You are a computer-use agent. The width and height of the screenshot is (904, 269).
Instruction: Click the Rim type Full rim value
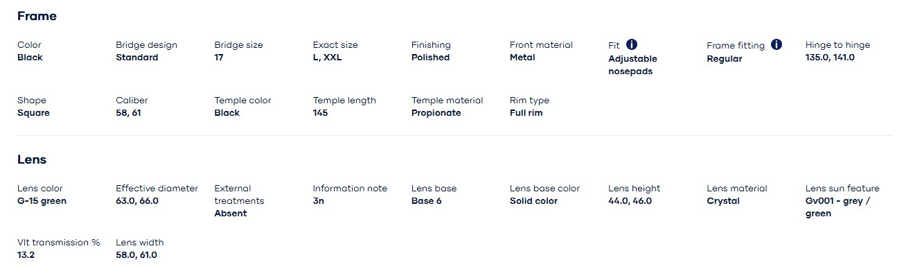pyautogui.click(x=526, y=113)
